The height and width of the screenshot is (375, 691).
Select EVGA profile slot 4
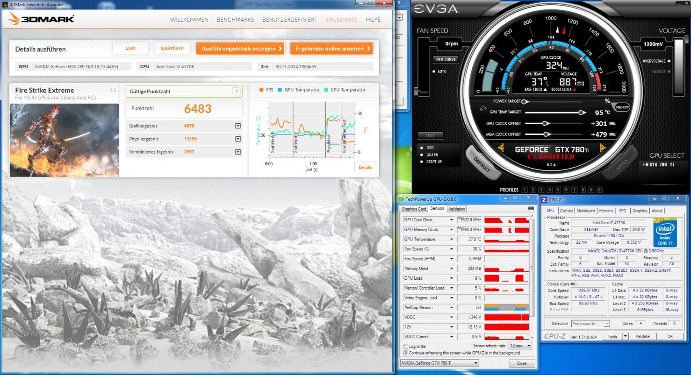[549, 190]
